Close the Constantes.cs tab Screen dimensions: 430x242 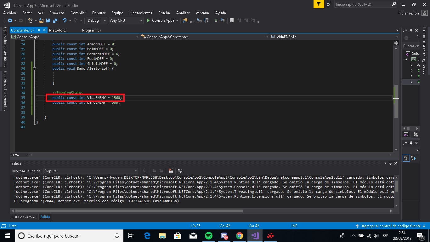point(44,30)
